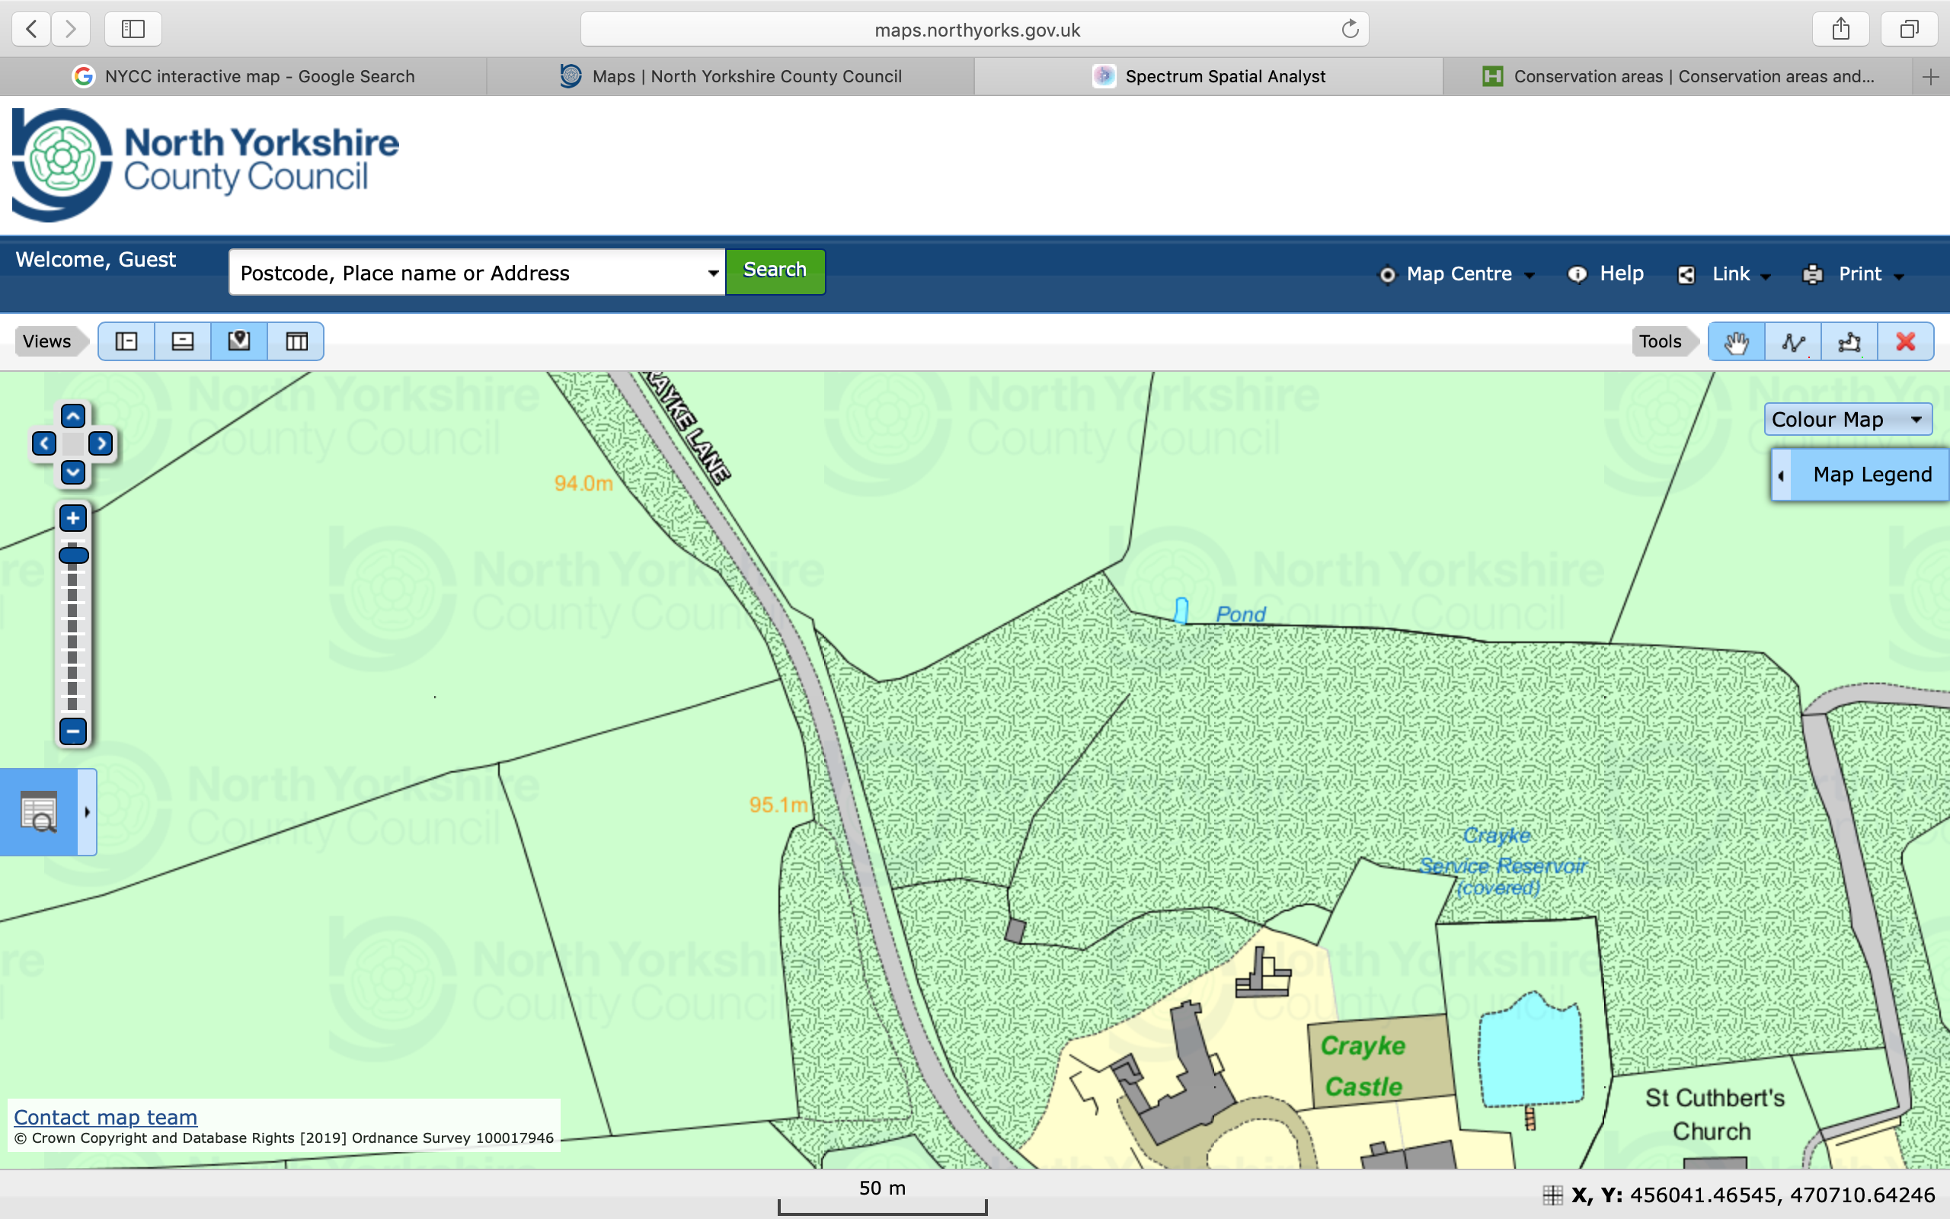Expand the Map Legend panel
The width and height of the screenshot is (1950, 1219).
coord(1862,475)
